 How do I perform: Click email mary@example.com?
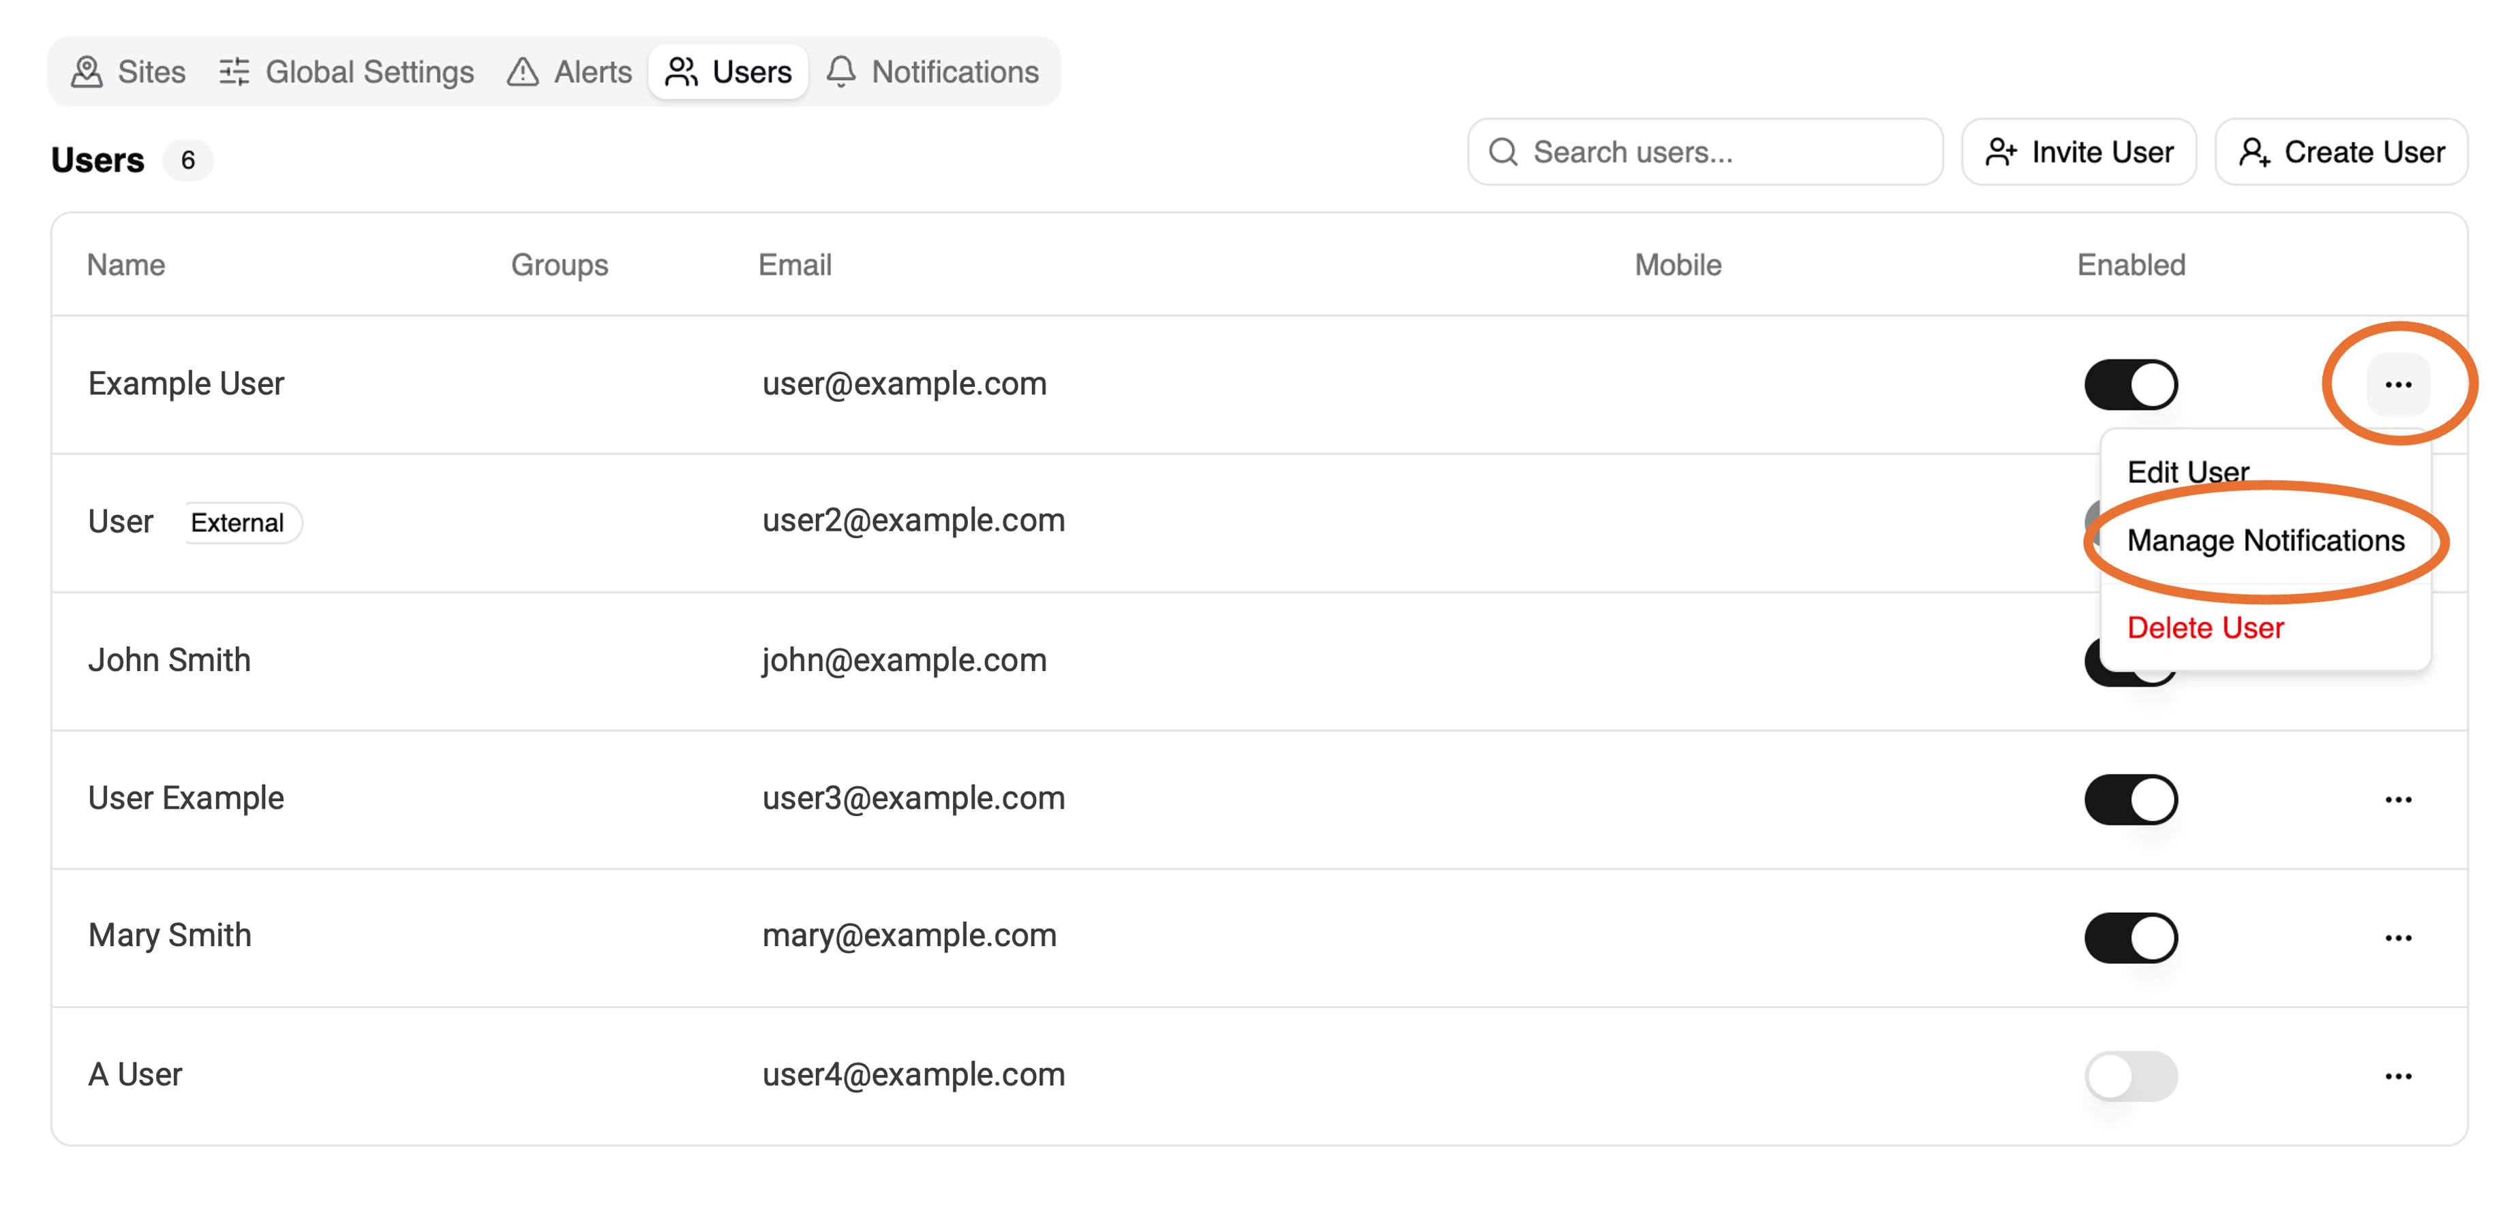[909, 935]
